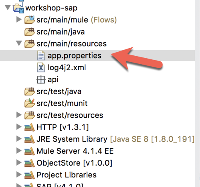Click the app.properties file icon
200x187 pixels.
click(41, 55)
